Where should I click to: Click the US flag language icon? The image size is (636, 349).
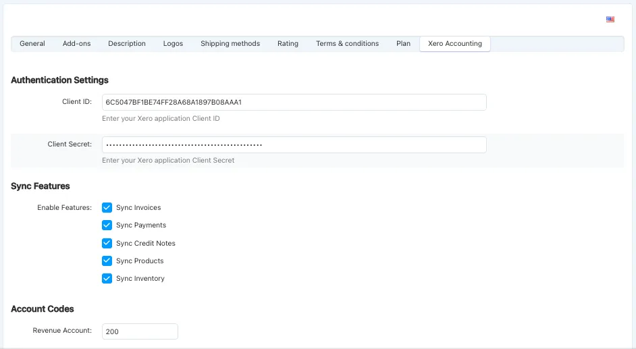[x=610, y=19]
